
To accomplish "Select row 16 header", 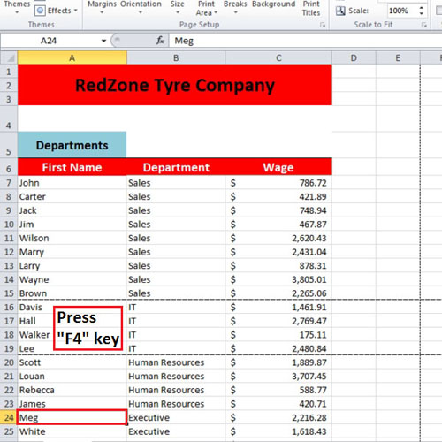I will point(9,307).
